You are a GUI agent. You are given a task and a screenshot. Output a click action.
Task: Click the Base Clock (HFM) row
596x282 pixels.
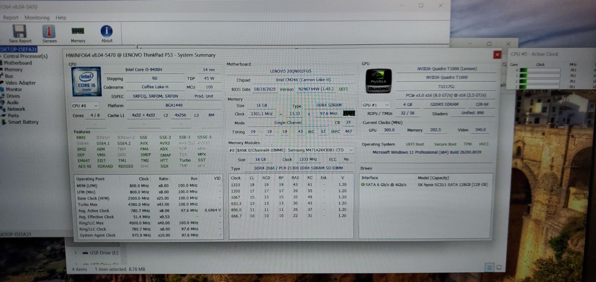pyautogui.click(x=149, y=198)
